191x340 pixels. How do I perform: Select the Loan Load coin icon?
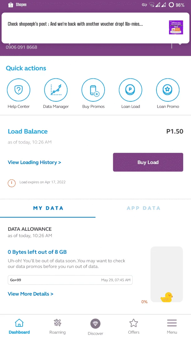(x=130, y=90)
